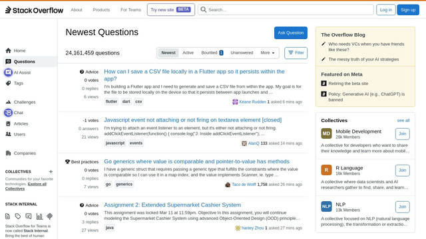Screen dimensions: 426x239
Task: Join the R Language collective
Action: 402,171
